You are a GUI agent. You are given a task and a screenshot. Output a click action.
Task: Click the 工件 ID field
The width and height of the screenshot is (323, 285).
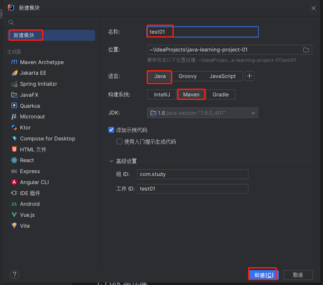193,189
